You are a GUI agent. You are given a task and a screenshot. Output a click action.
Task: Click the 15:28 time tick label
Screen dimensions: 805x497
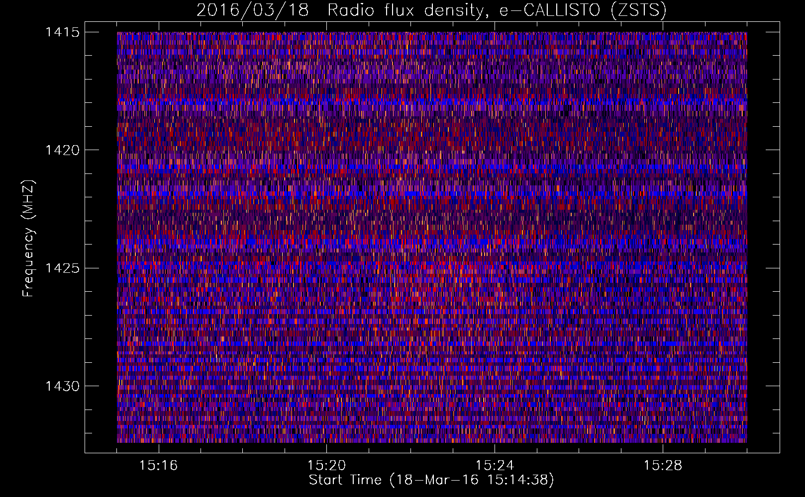pos(663,466)
